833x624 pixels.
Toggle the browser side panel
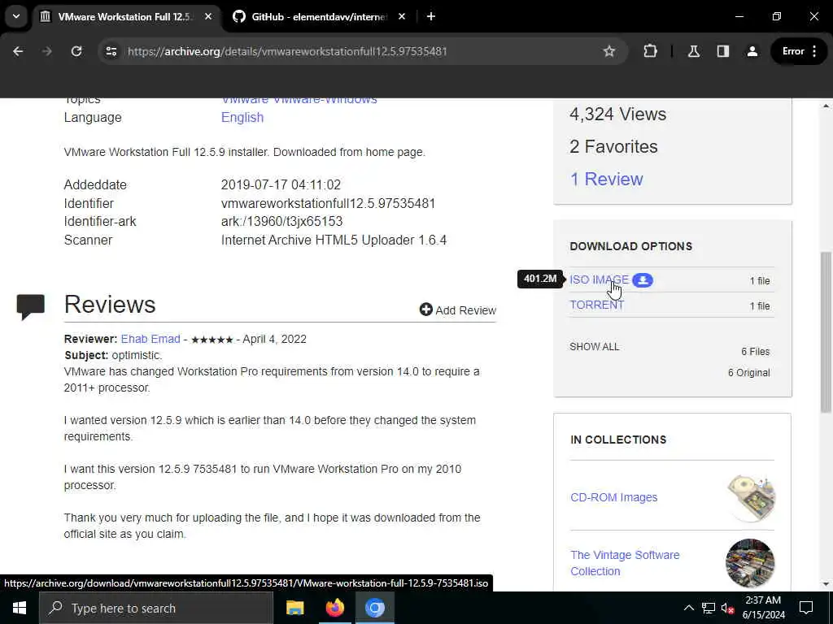pos(722,51)
